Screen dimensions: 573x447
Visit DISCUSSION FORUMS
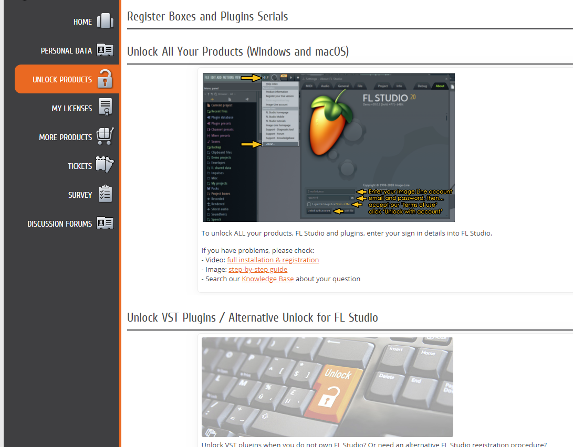click(x=59, y=223)
